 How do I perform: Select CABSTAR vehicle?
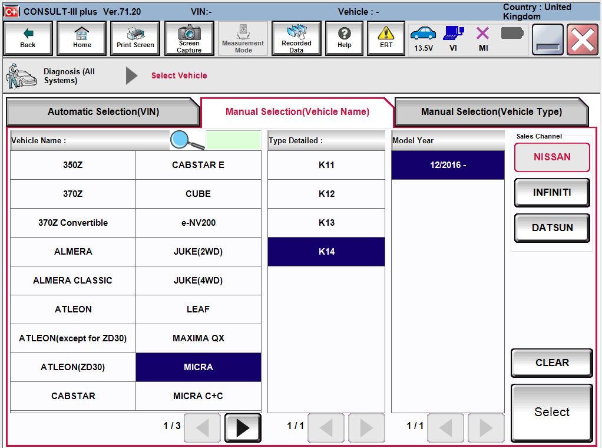(73, 396)
